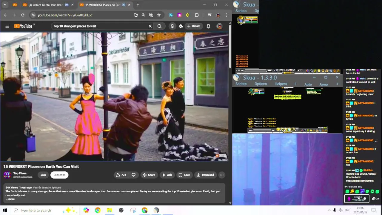
Task: Download the video
Action: coord(205,175)
